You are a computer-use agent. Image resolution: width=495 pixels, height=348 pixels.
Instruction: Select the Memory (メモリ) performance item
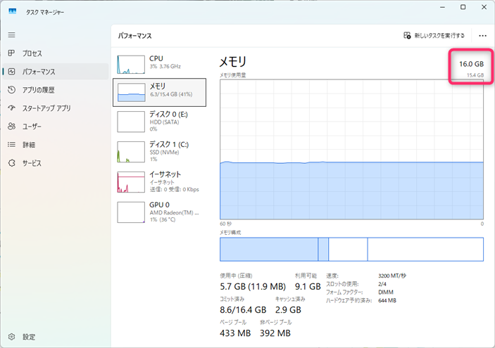[x=160, y=91]
